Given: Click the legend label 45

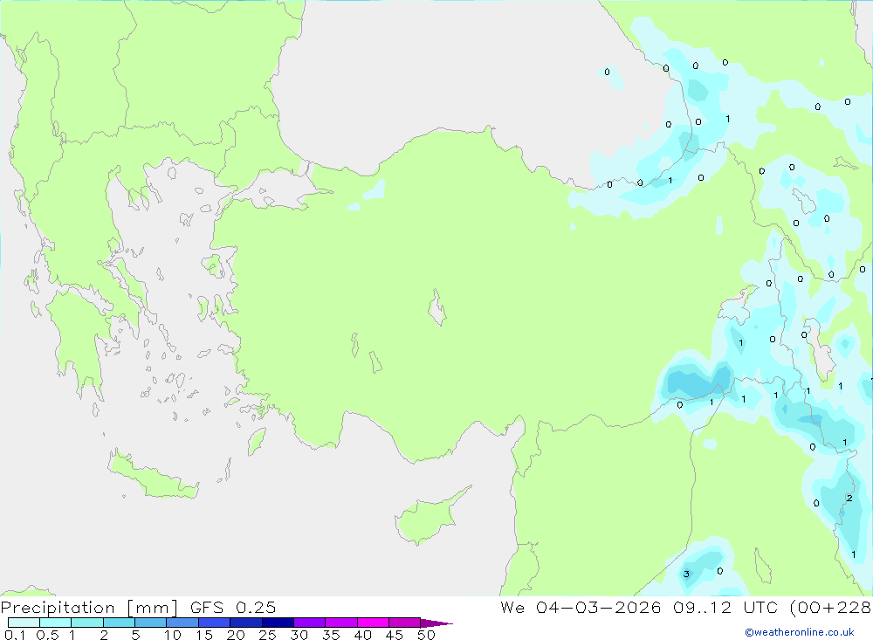Looking at the screenshot, I should point(395,635).
